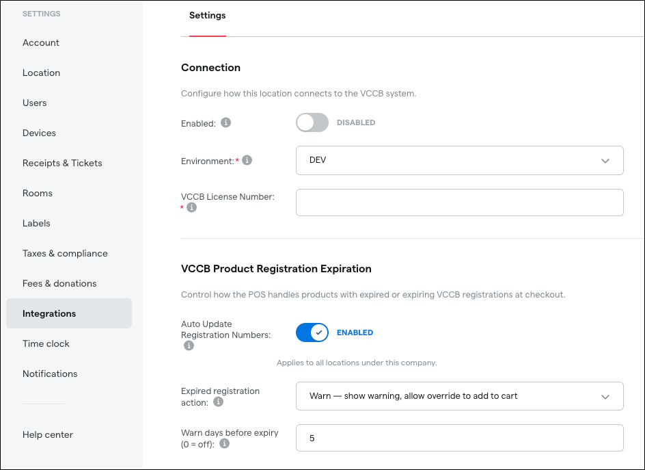Click the Connection section heading
The height and width of the screenshot is (470, 645).
click(x=210, y=68)
